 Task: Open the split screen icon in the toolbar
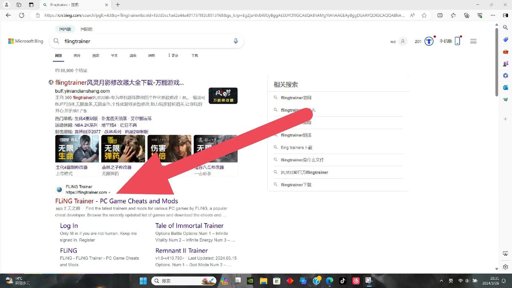pyautogui.click(x=440, y=15)
